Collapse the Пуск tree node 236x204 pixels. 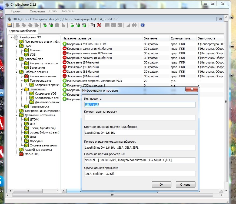point(17,46)
